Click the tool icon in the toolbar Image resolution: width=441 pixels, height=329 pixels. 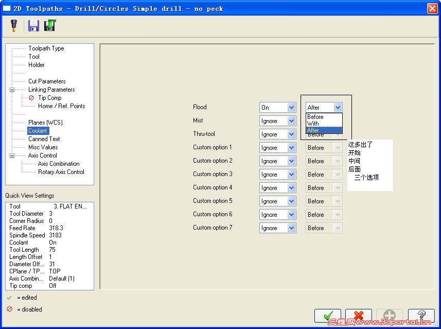pyautogui.click(x=14, y=25)
